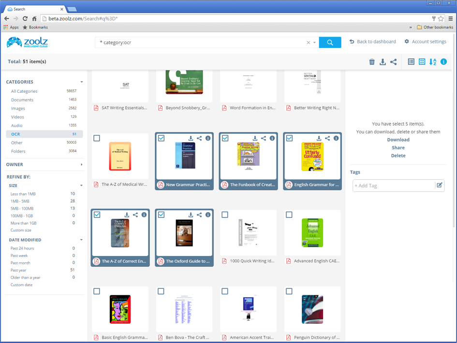This screenshot has height=343, width=457.
Task: Share English Grammar for file icon
Action: point(327,138)
